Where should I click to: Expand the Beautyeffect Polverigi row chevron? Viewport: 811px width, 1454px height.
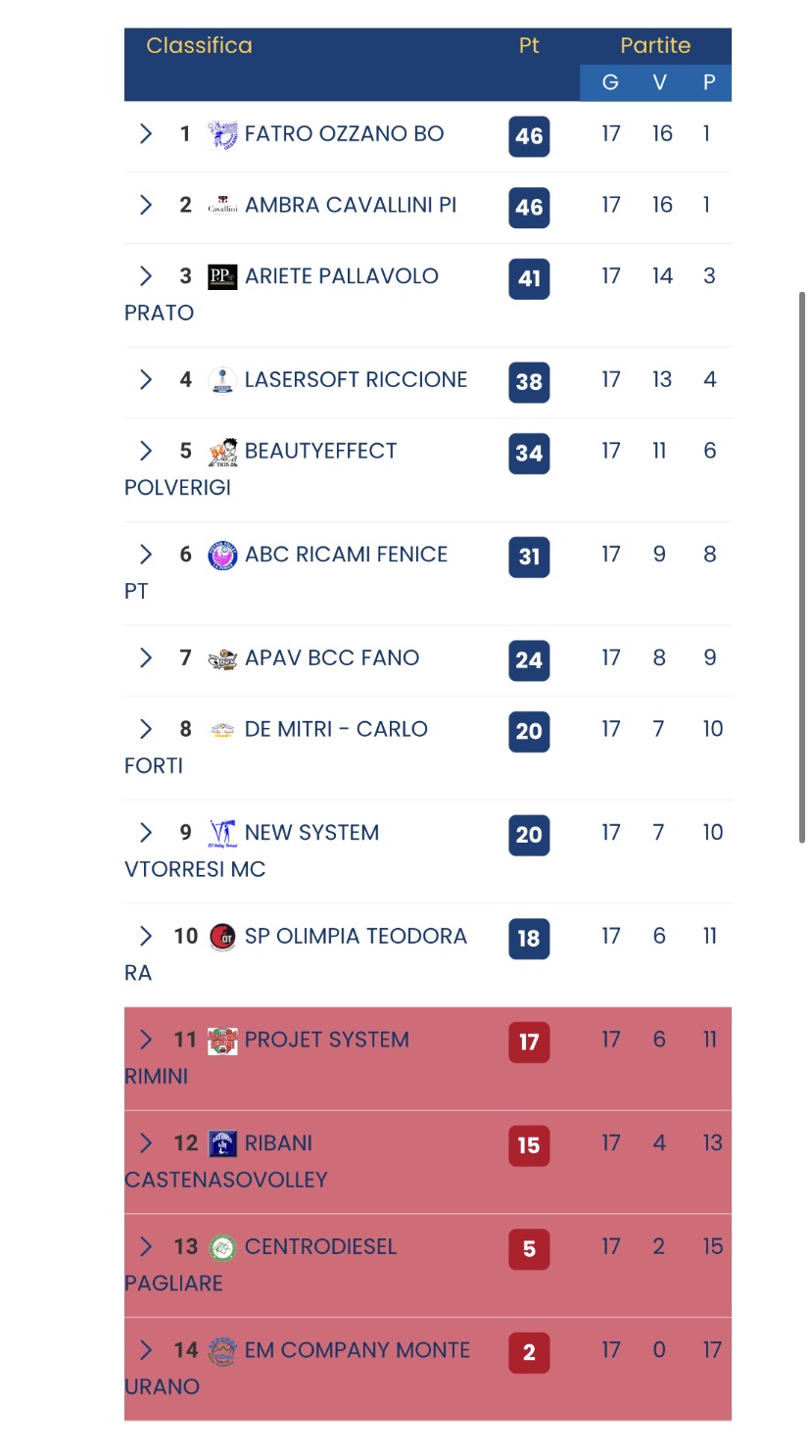[x=146, y=451]
